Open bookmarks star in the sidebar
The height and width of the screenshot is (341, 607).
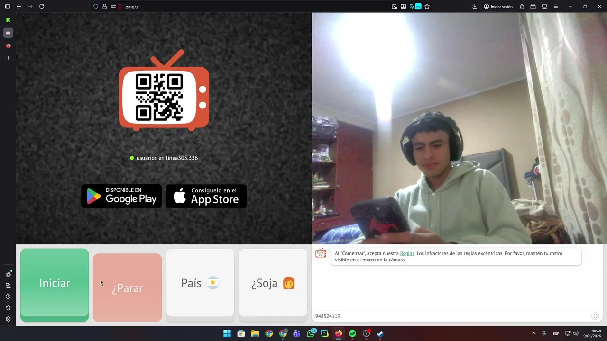click(8, 308)
